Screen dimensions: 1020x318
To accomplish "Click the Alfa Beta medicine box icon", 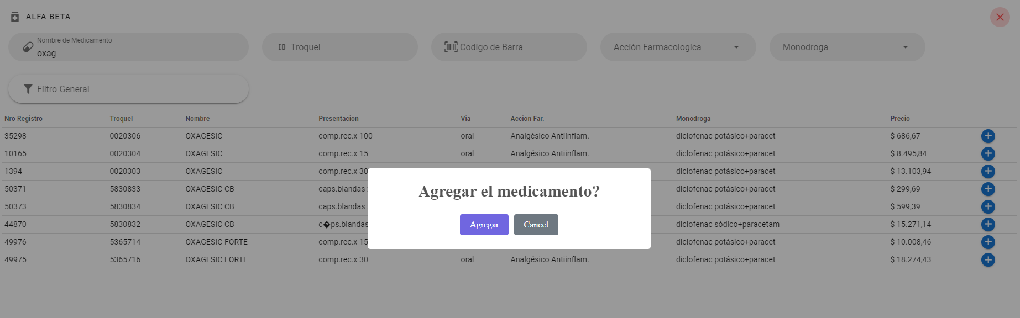I will point(15,17).
